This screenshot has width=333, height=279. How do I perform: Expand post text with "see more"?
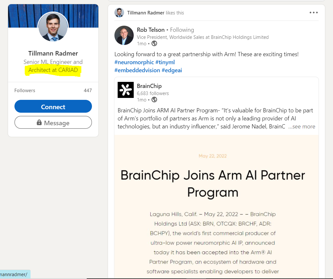[301, 126]
